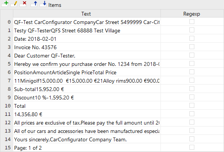This screenshot has height=152, width=224.
Task: Select 'Hereby we confirm your purchase order' cell
Action: click(x=87, y=64)
